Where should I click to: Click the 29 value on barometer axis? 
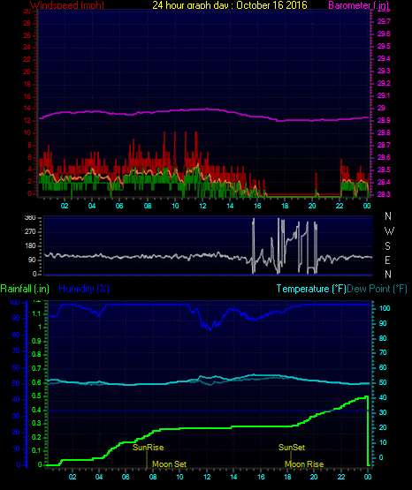point(381,108)
